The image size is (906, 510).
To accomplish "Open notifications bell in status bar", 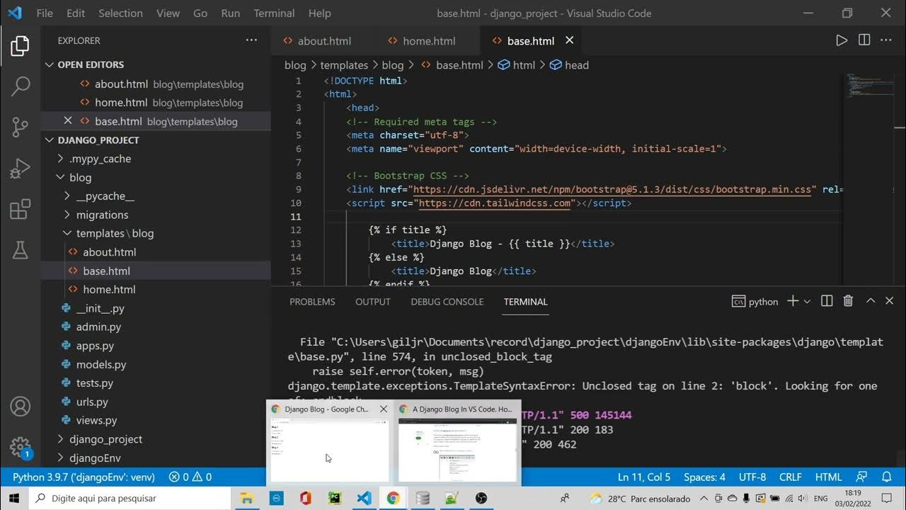I will [x=886, y=477].
